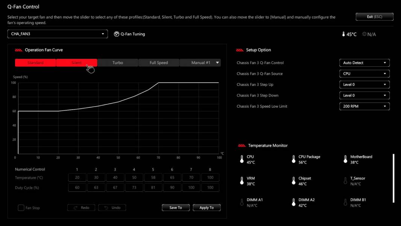Click the Q-Fan Tuning gauge icon
Screen dimensions: 401x226
pyautogui.click(x=116, y=34)
